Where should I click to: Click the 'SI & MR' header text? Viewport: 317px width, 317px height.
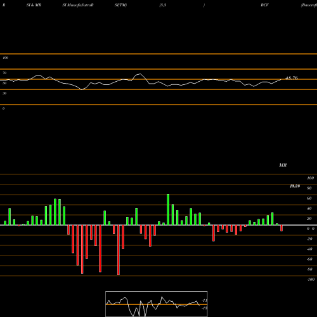point(34,5)
